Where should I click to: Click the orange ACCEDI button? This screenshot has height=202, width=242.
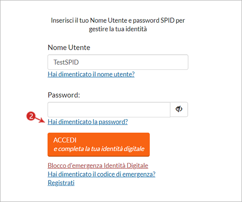click(99, 145)
